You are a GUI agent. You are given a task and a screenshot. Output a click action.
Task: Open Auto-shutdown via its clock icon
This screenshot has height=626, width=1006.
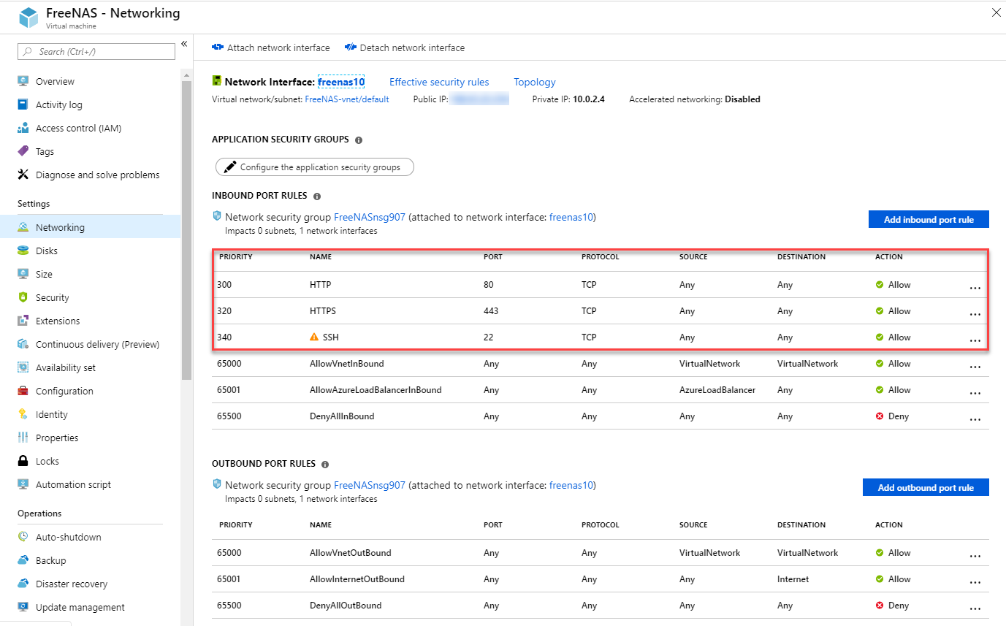[x=23, y=537]
